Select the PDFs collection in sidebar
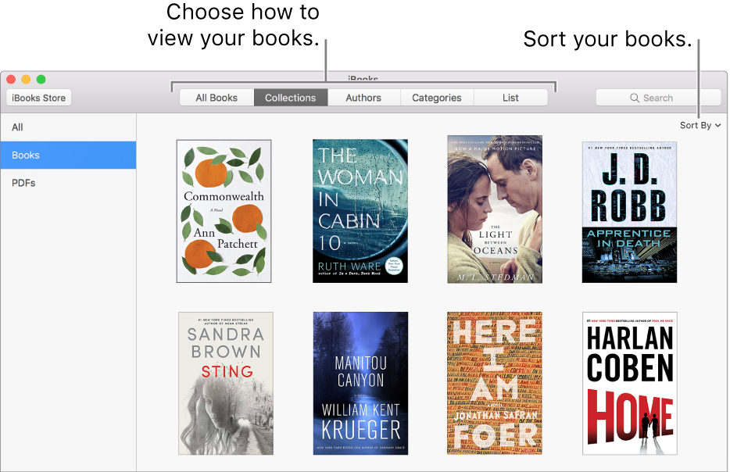The width and height of the screenshot is (730, 472). [x=68, y=183]
